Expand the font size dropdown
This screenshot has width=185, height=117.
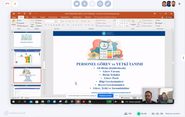point(61,21)
